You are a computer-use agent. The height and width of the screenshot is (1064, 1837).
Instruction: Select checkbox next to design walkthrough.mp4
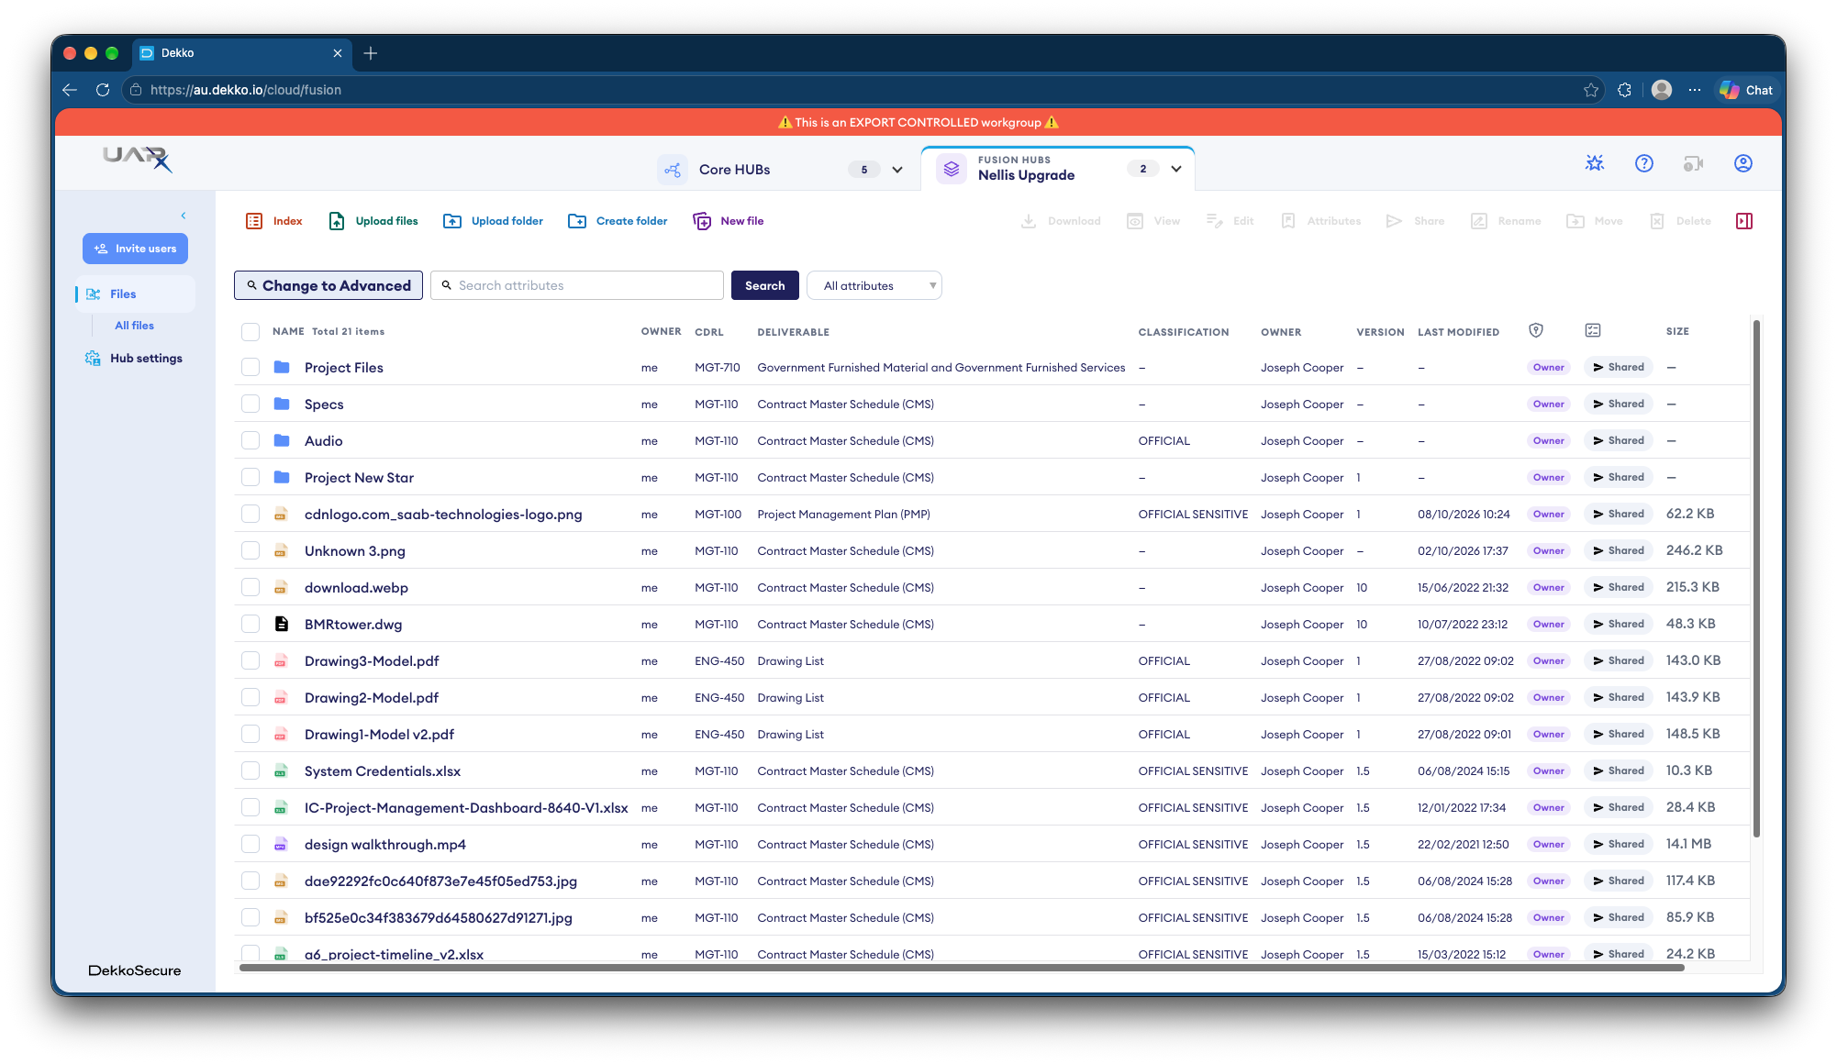click(250, 844)
